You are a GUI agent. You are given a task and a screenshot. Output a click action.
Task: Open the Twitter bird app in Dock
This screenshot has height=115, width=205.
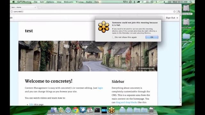click(x=83, y=110)
